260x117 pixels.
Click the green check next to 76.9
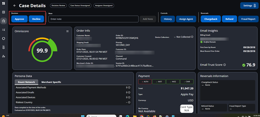tap(243, 65)
